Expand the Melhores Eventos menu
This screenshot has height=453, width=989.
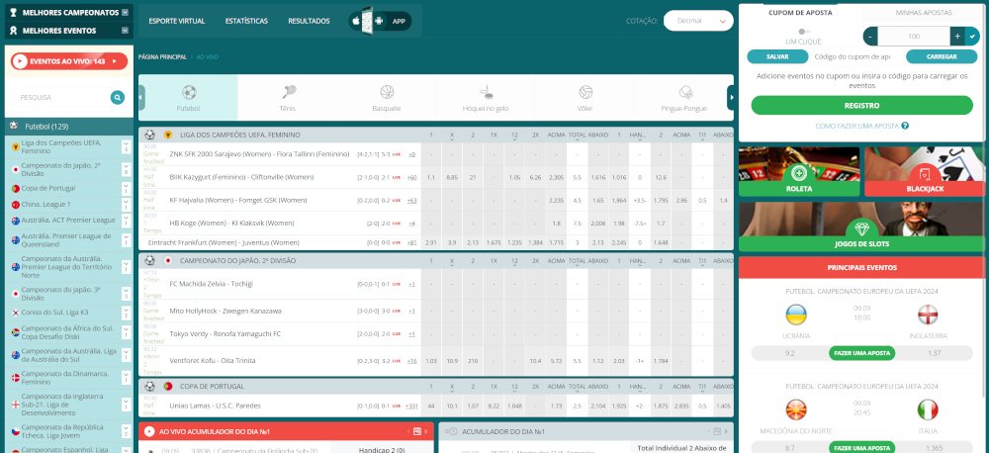click(x=126, y=31)
